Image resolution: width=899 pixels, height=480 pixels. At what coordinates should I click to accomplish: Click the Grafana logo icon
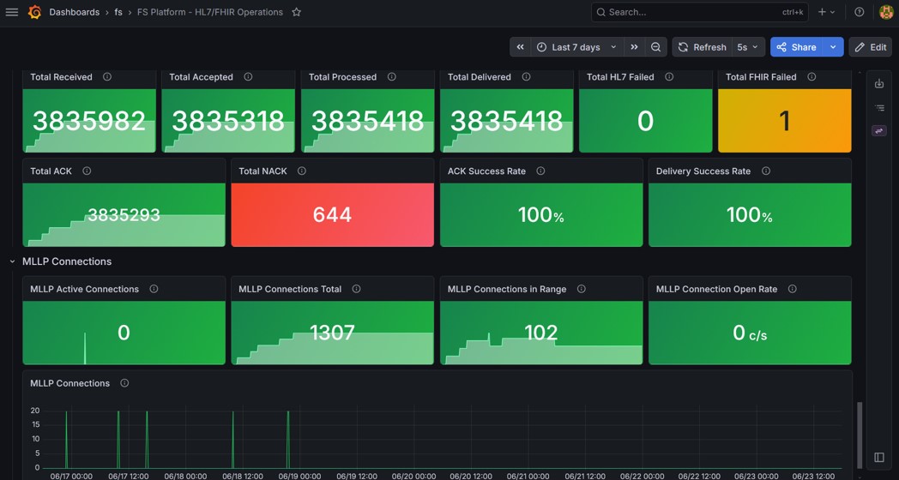(x=34, y=12)
